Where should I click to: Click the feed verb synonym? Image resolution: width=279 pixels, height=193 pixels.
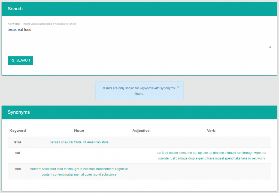pyautogui.click(x=165, y=153)
